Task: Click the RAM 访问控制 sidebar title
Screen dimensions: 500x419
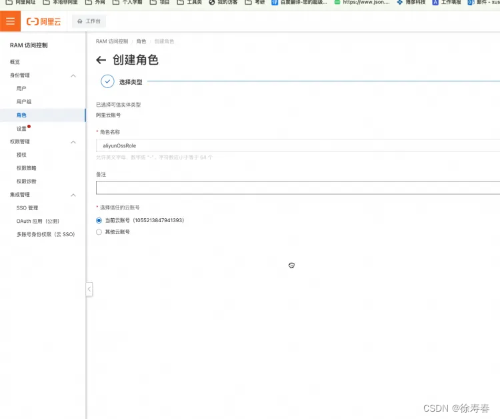Action: [x=29, y=45]
